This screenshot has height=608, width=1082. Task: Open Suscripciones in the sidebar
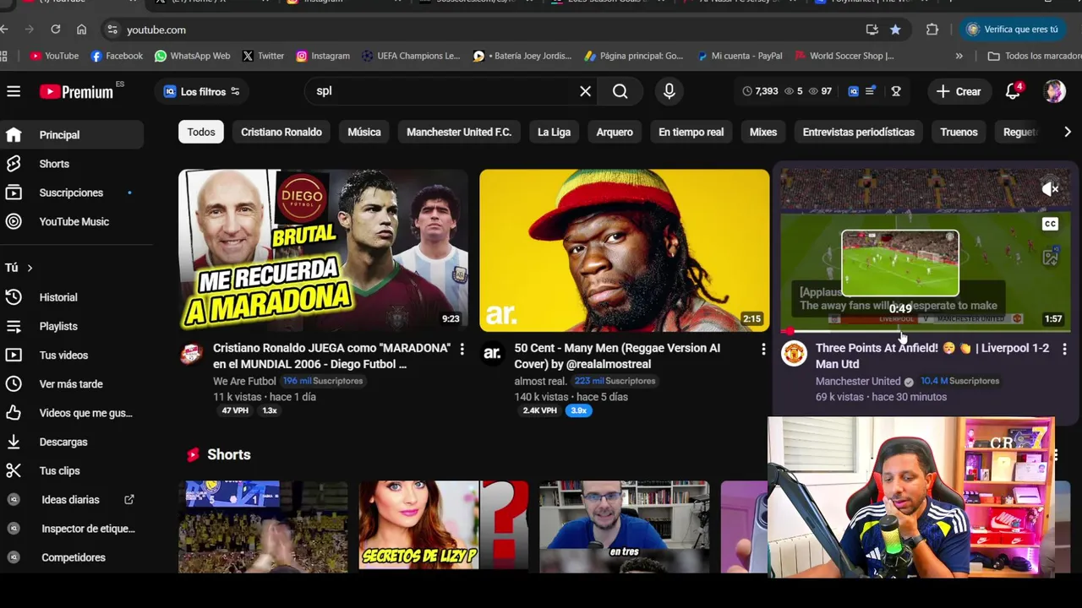[72, 193]
